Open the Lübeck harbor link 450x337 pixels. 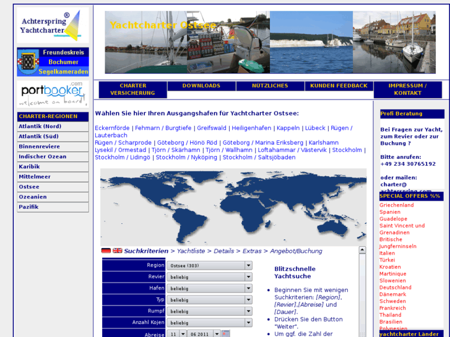coord(315,128)
